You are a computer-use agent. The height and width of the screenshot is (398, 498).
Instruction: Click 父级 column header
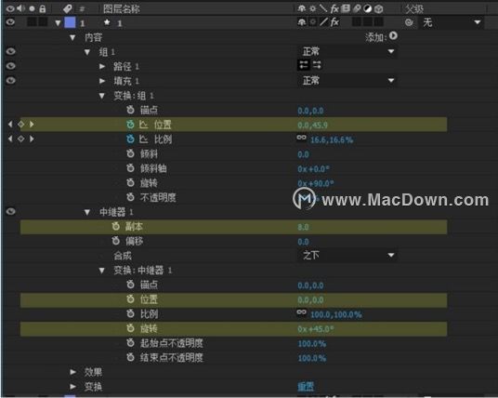[x=414, y=9]
